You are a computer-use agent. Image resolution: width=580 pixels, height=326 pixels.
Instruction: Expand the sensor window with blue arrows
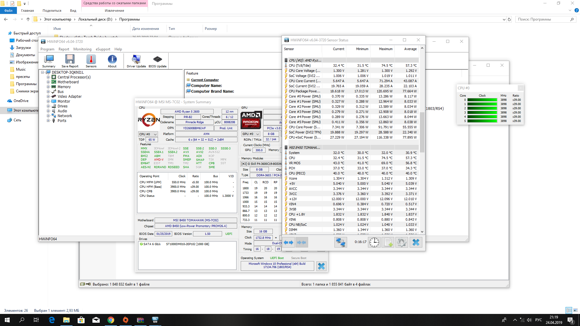tap(288, 242)
